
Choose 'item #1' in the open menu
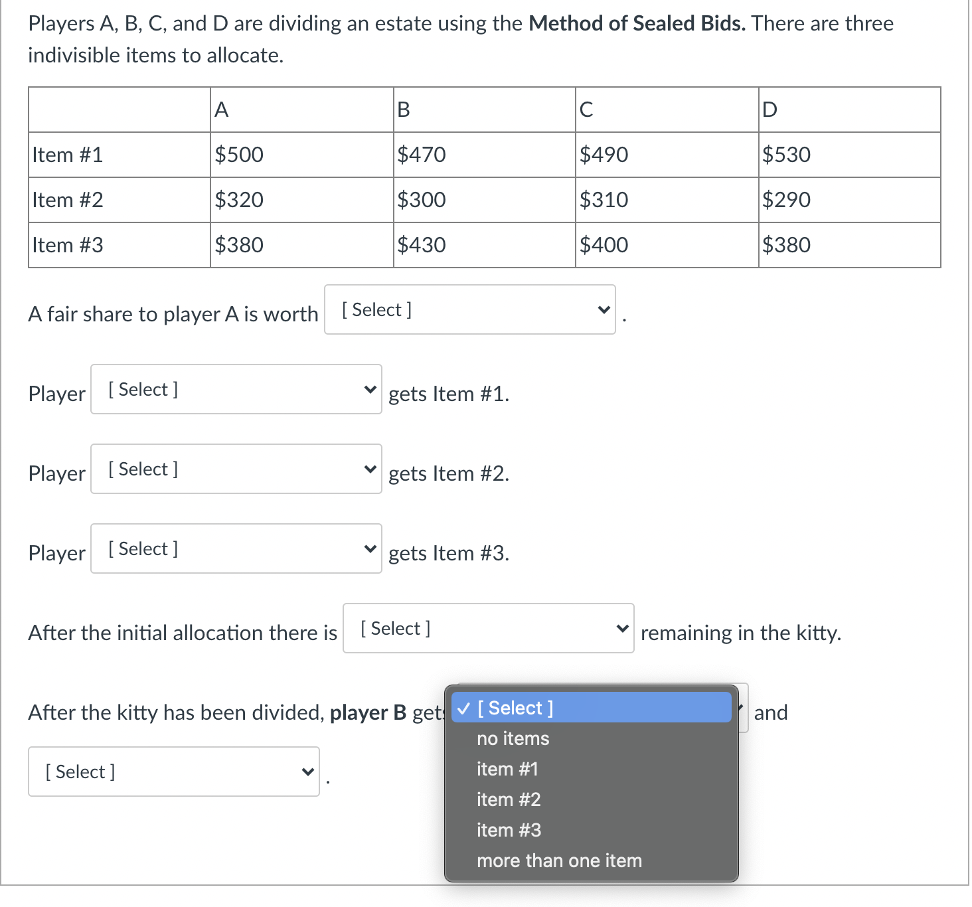pos(507,769)
